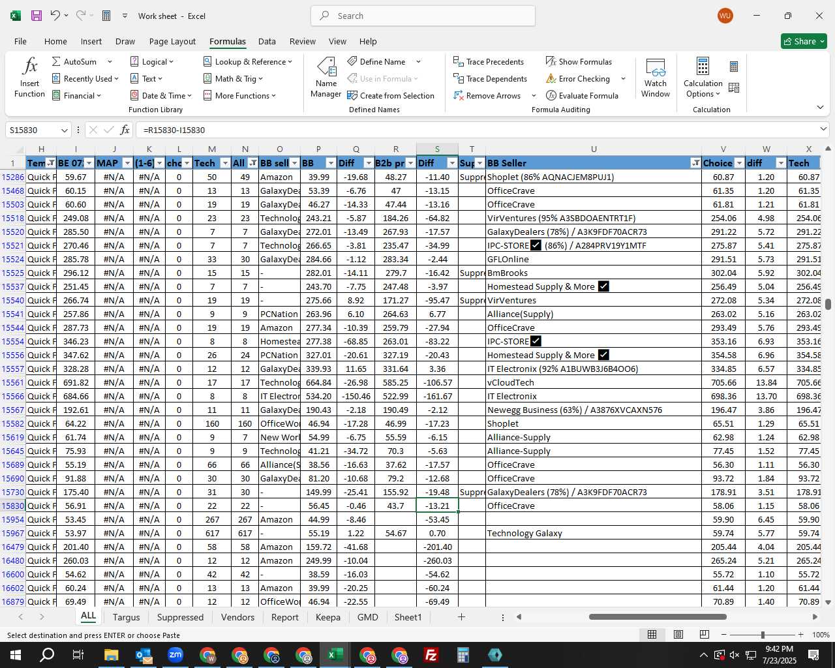835x668 pixels.
Task: Open the Review ribbon tab
Action: pos(302,41)
